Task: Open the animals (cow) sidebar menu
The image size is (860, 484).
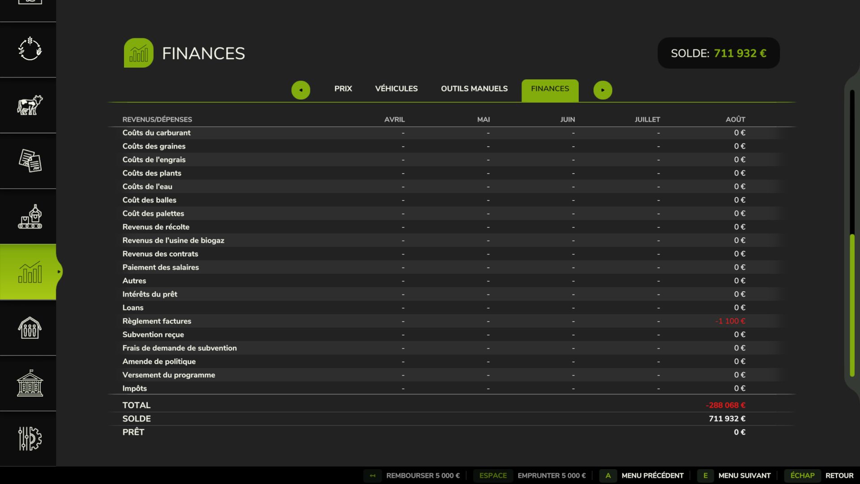Action: 30,105
